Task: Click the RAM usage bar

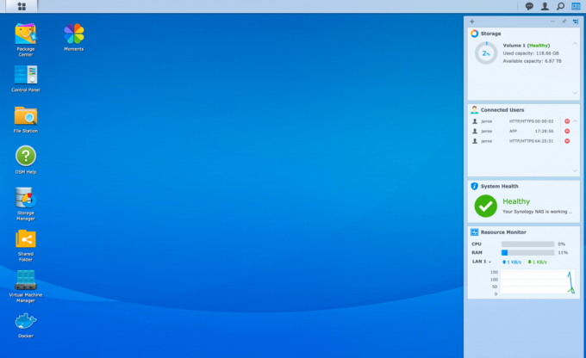Action: pyautogui.click(x=527, y=253)
